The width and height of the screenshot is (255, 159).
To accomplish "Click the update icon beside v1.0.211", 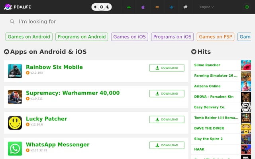I will (x=27, y=99).
